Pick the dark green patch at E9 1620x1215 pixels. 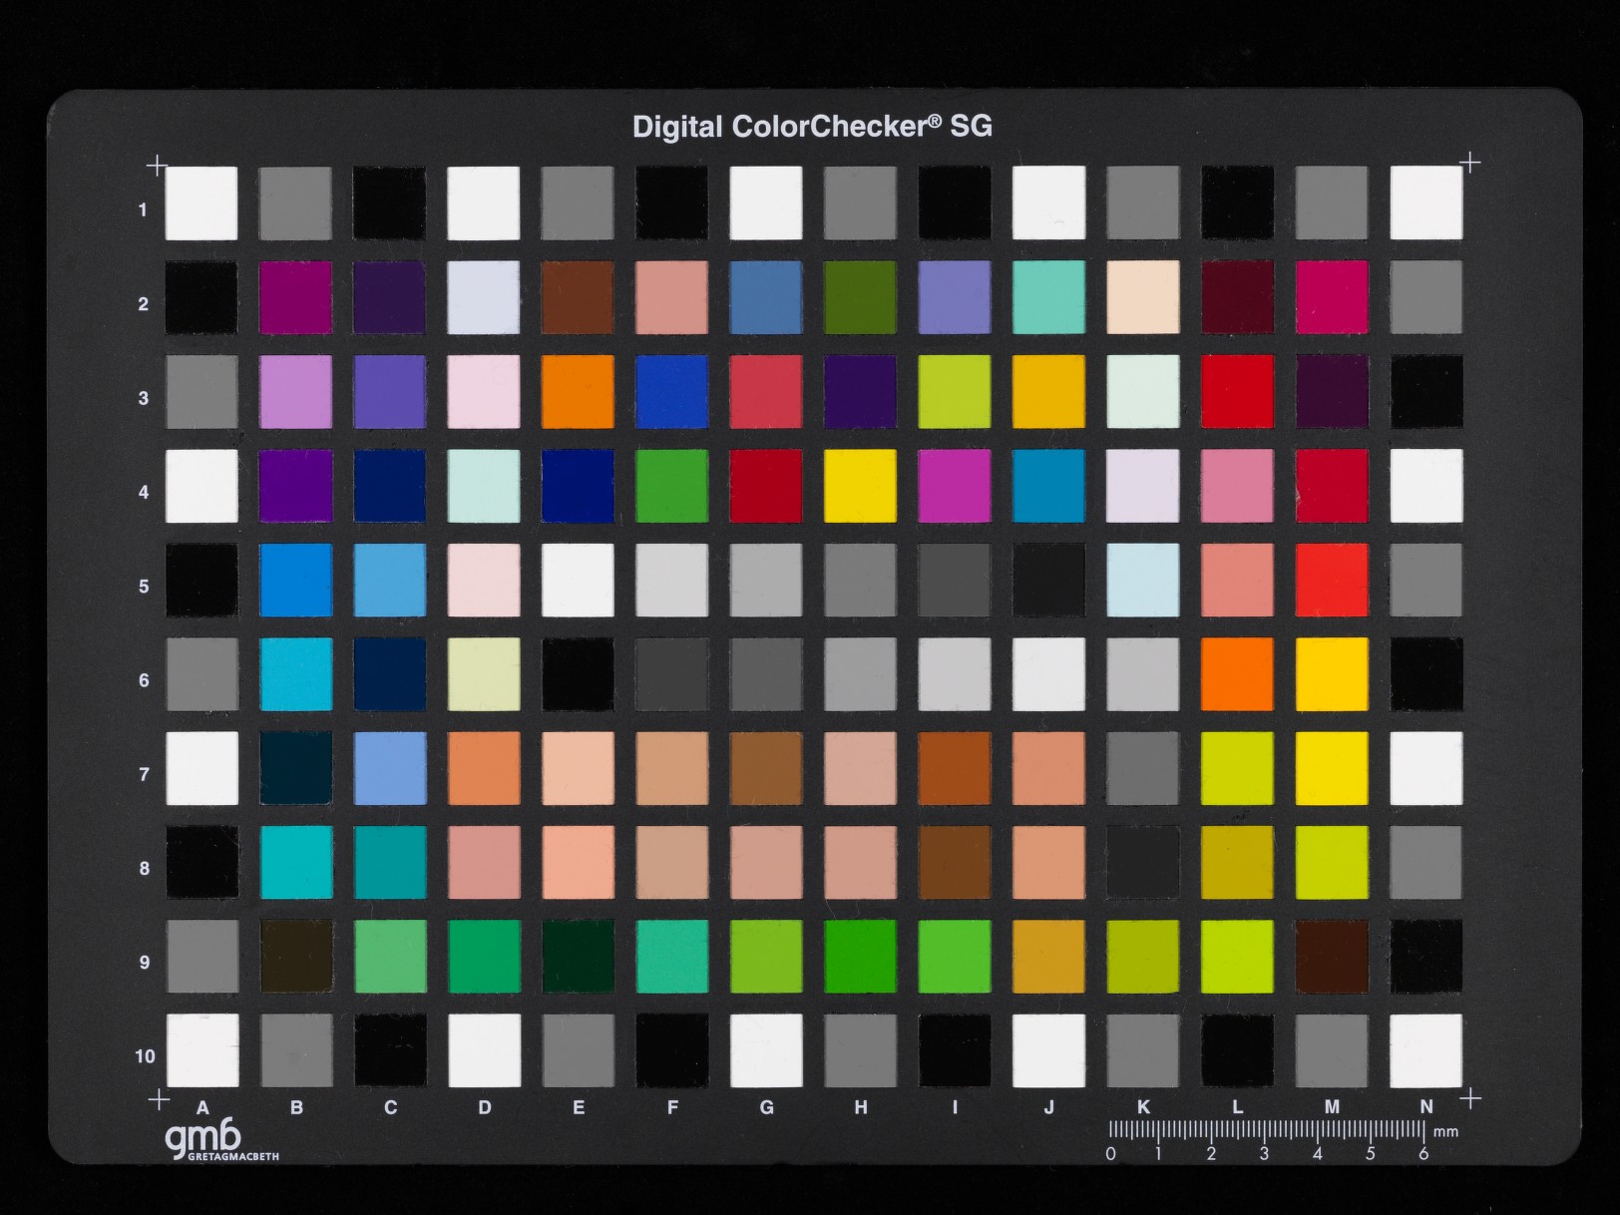pos(578,956)
